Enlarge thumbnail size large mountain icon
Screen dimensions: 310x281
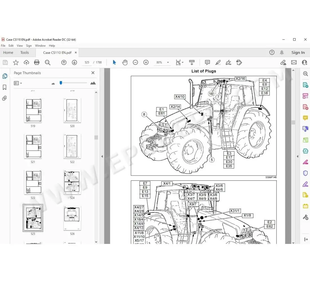click(93, 83)
